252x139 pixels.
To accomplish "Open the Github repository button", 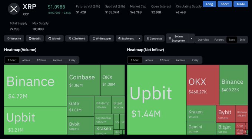I will click(x=54, y=39).
